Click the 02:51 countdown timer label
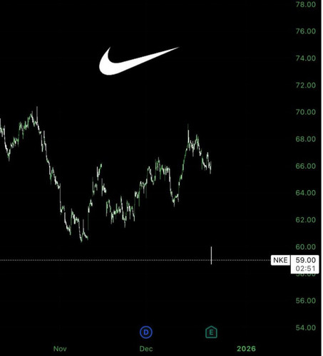Screen dimensions: 323x356 pyautogui.click(x=305, y=269)
